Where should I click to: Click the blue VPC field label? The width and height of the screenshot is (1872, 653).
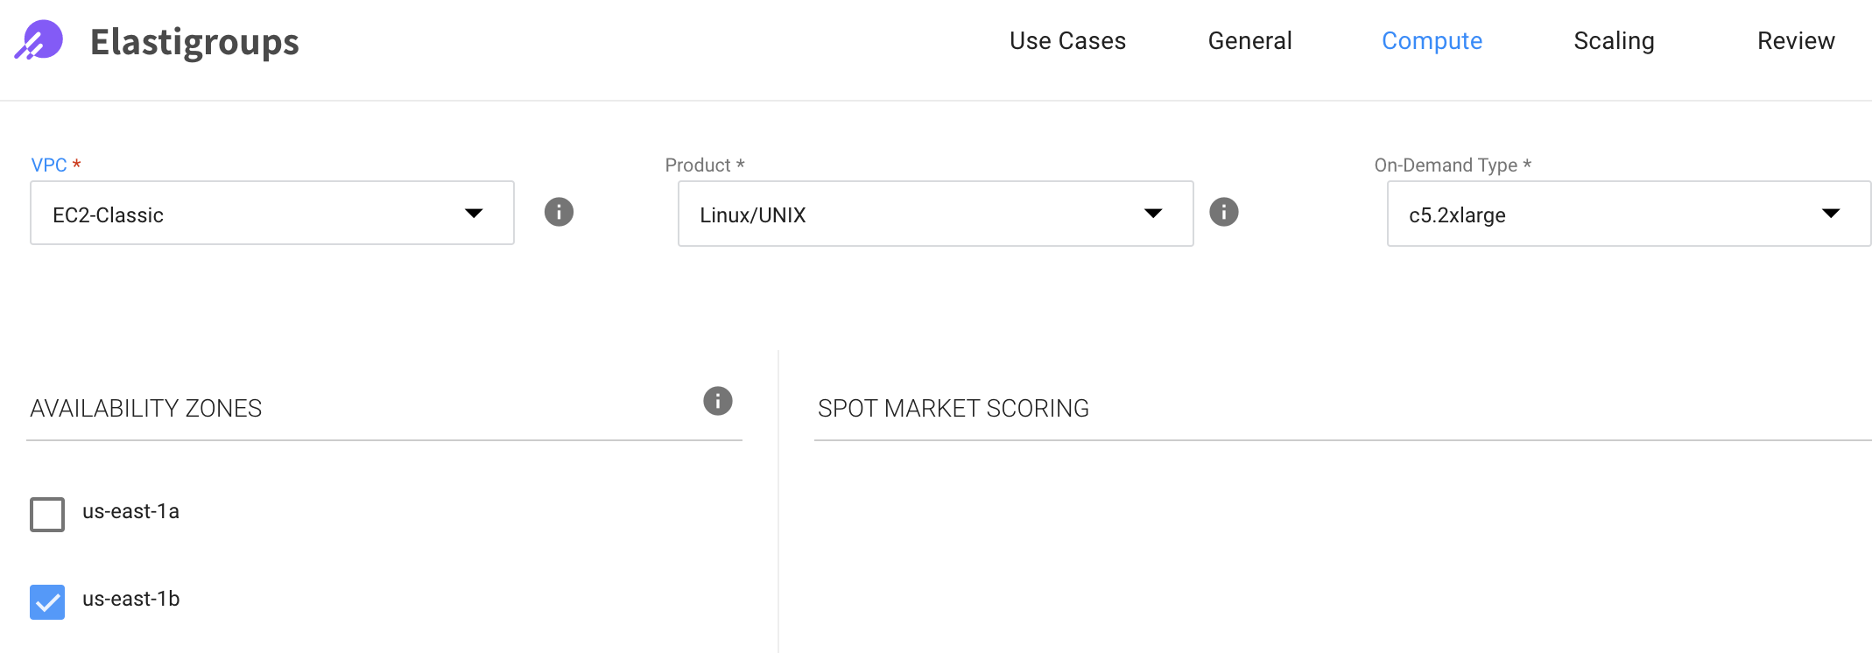point(49,165)
